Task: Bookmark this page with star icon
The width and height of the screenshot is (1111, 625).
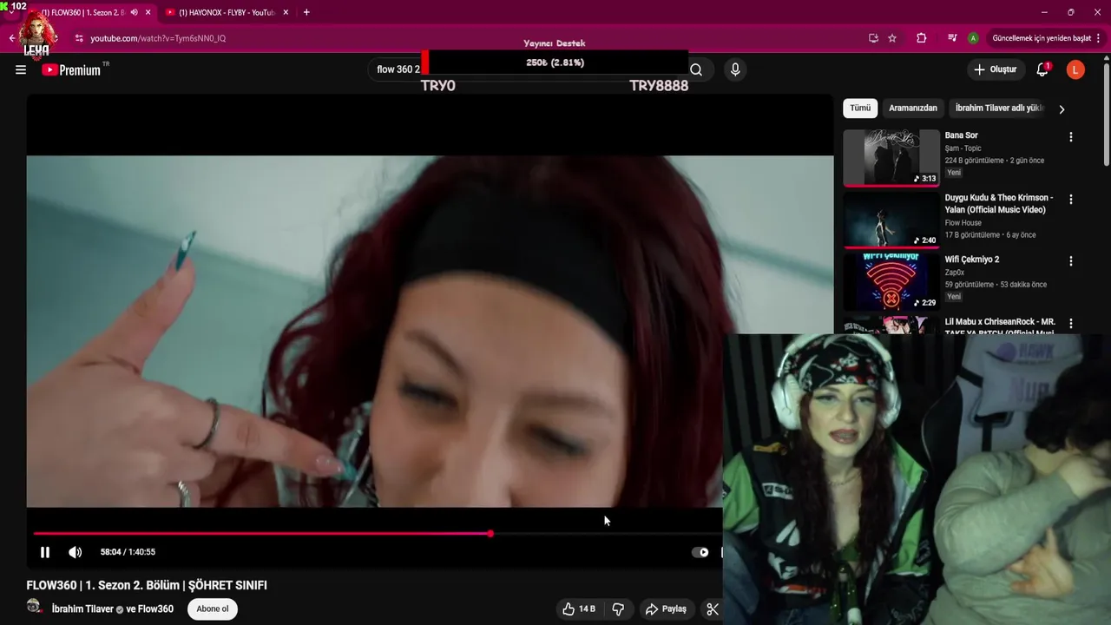Action: 892,38
